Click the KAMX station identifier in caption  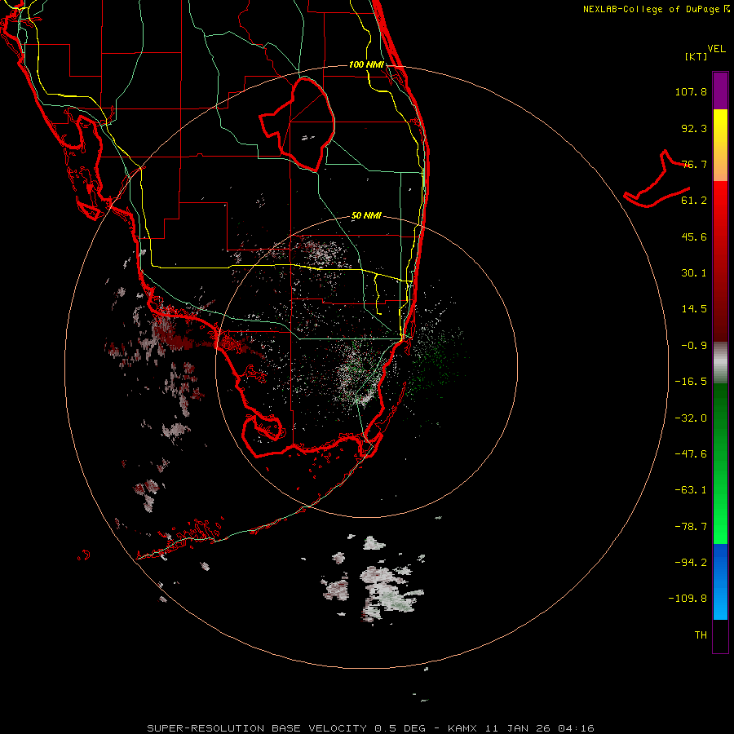tap(462, 728)
